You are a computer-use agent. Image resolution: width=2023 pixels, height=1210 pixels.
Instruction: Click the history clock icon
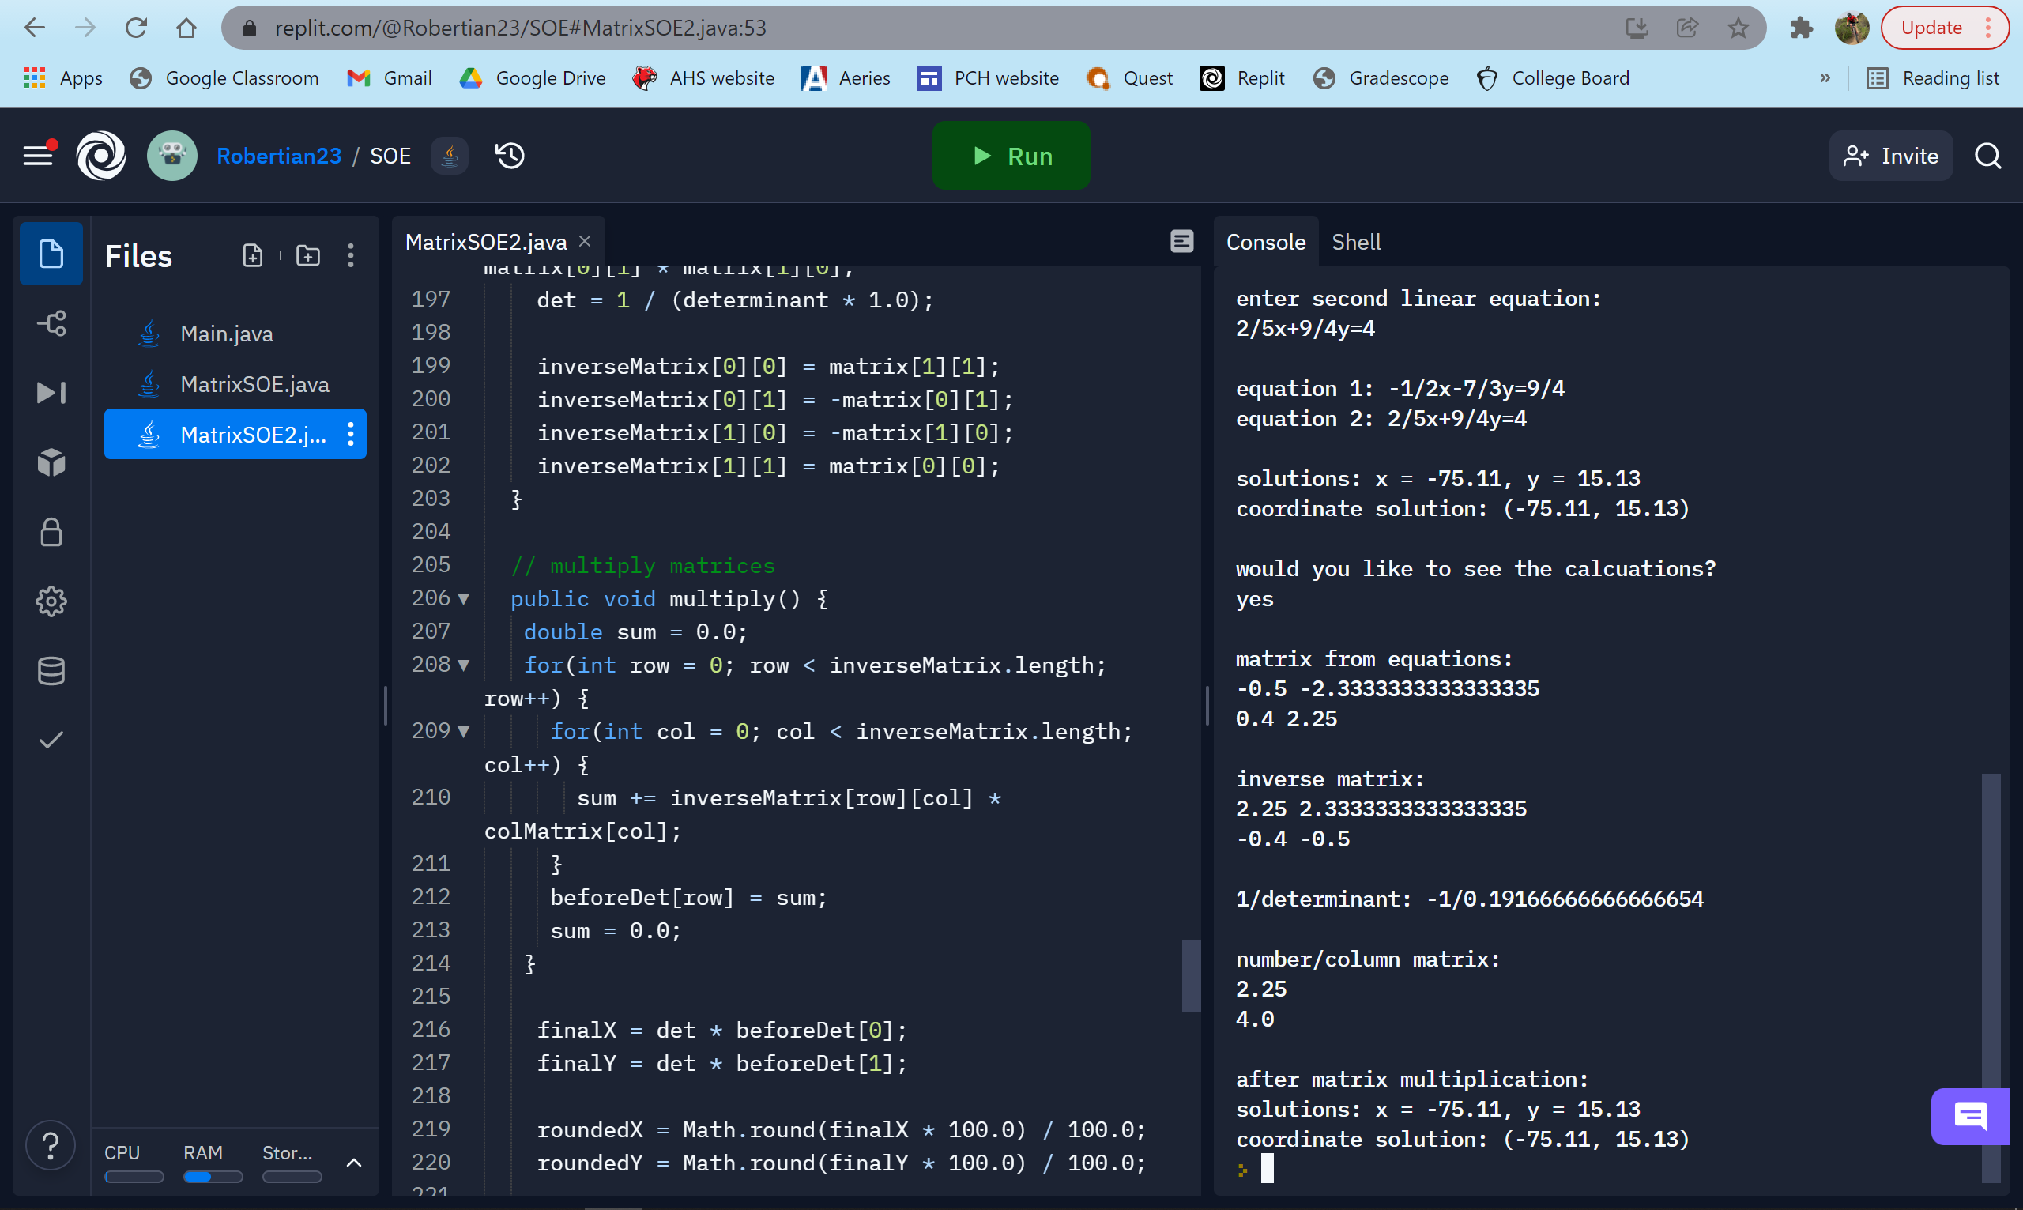click(510, 156)
